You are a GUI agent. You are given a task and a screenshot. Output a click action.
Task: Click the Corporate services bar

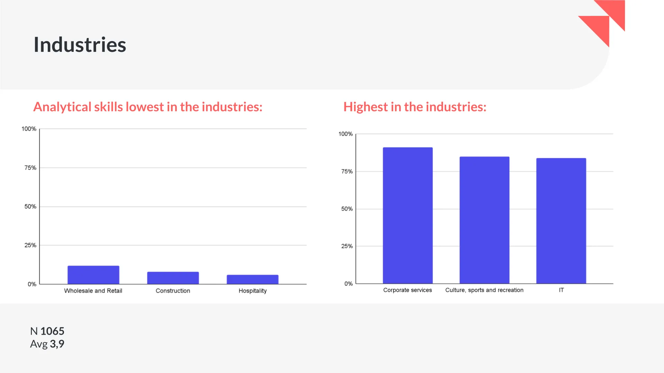pyautogui.click(x=408, y=216)
